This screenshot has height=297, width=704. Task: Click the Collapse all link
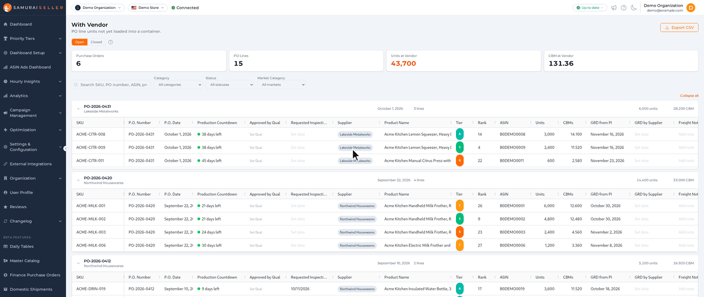[689, 96]
